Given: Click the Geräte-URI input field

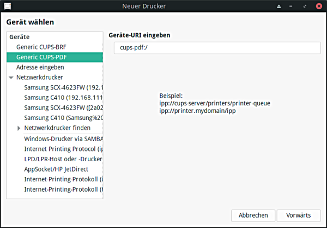Looking at the screenshot, I should [x=217, y=48].
